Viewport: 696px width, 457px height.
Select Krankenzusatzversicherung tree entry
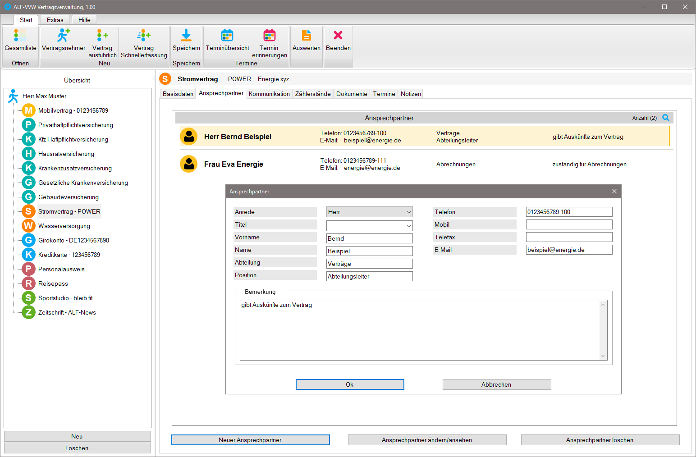tap(75, 168)
